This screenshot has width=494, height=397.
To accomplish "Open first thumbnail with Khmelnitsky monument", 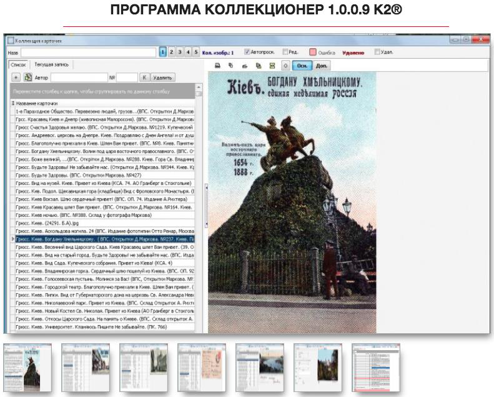I will 27,368.
